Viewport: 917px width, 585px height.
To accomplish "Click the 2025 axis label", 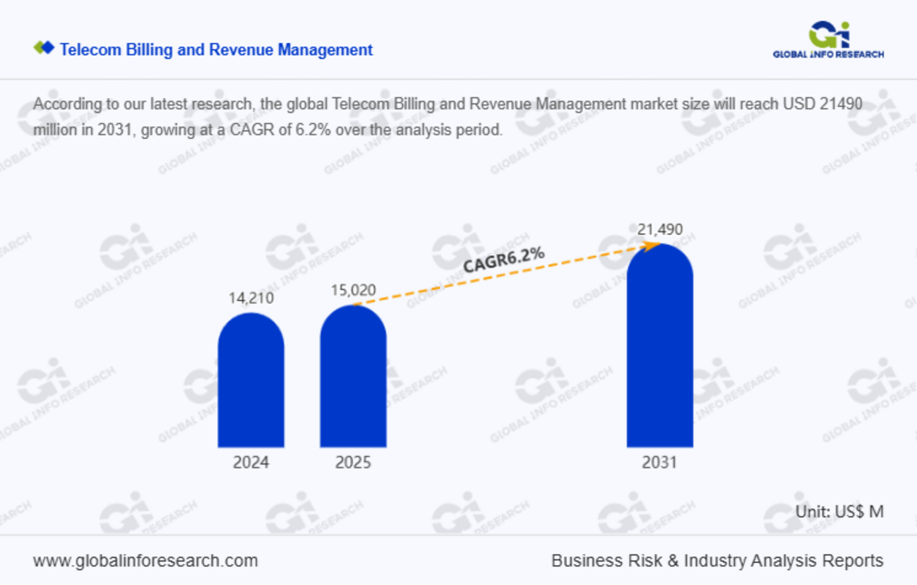I will click(353, 463).
